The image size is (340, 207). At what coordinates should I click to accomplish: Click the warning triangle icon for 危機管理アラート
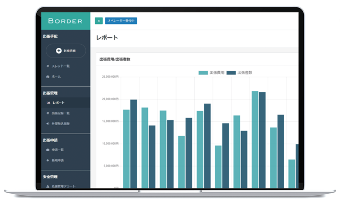tap(48, 186)
